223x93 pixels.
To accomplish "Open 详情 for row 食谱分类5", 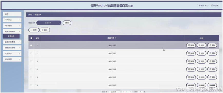I will (x=191, y=77).
